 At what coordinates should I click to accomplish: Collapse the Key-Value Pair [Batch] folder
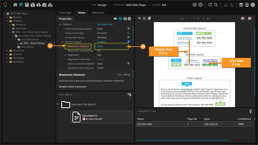pos(58,104)
